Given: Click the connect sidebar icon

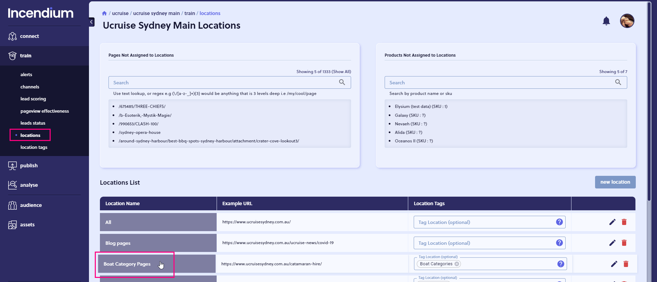Looking at the screenshot, I should pyautogui.click(x=12, y=36).
